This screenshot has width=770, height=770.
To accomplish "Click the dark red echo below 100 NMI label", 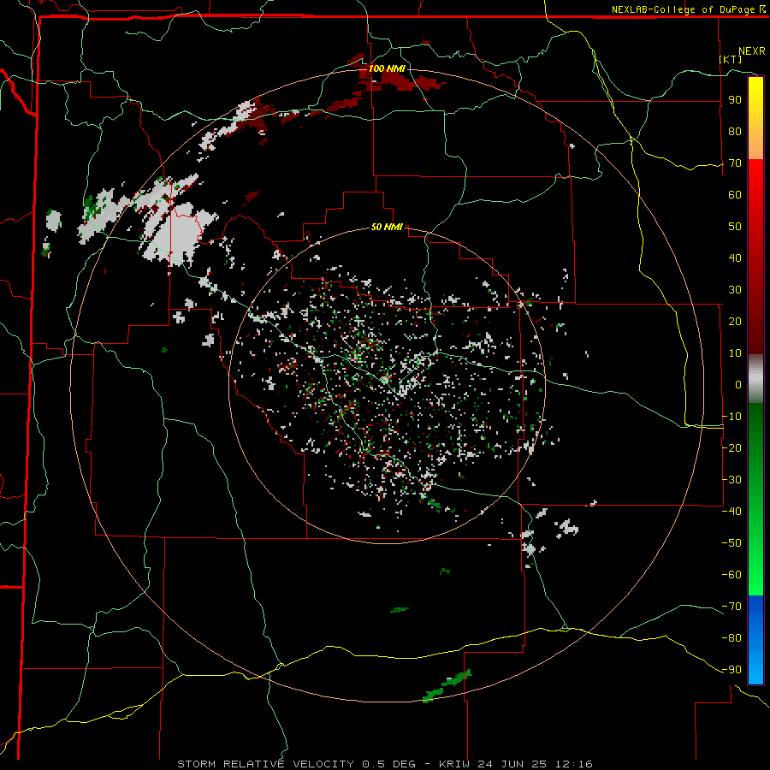I will (406, 81).
